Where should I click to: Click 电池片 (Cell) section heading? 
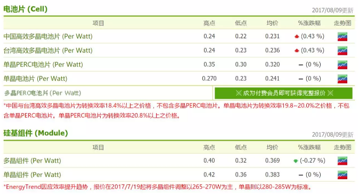pyautogui.click(x=26, y=9)
